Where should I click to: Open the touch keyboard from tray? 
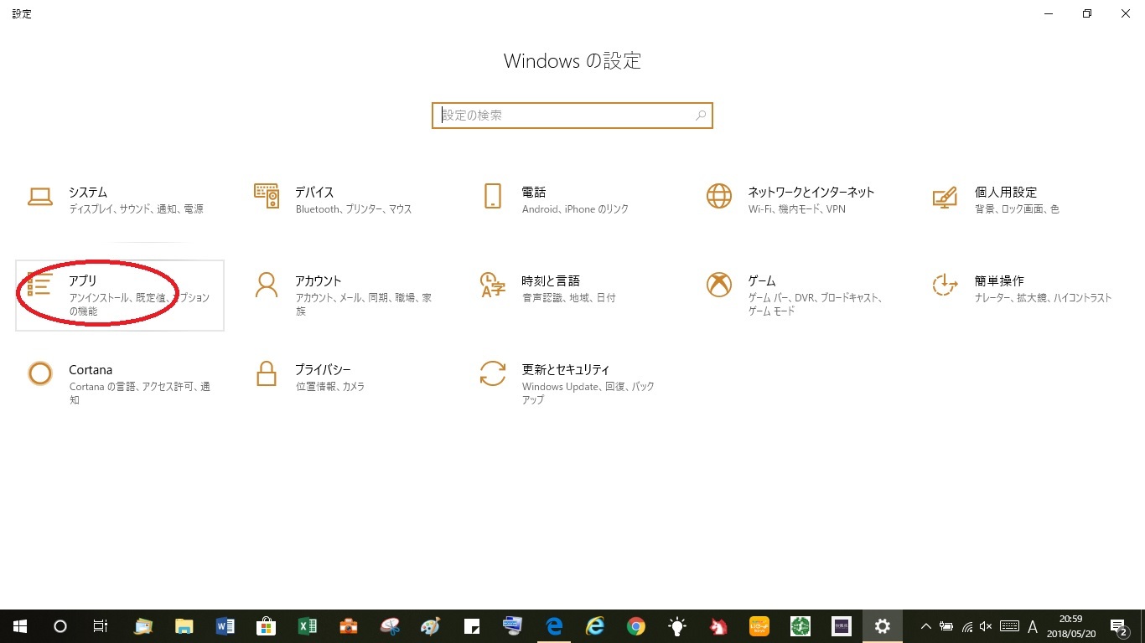click(x=1009, y=626)
